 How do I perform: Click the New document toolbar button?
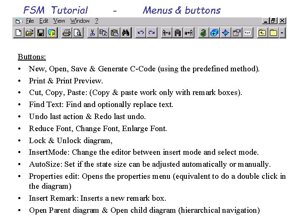click(x=19, y=33)
